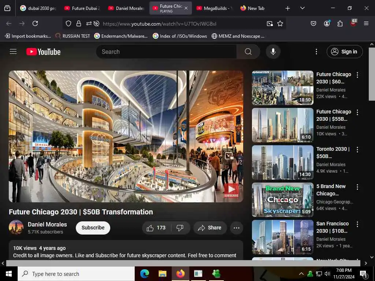Switch to the MegaBuilds tab
The image size is (375, 281).
point(214,8)
